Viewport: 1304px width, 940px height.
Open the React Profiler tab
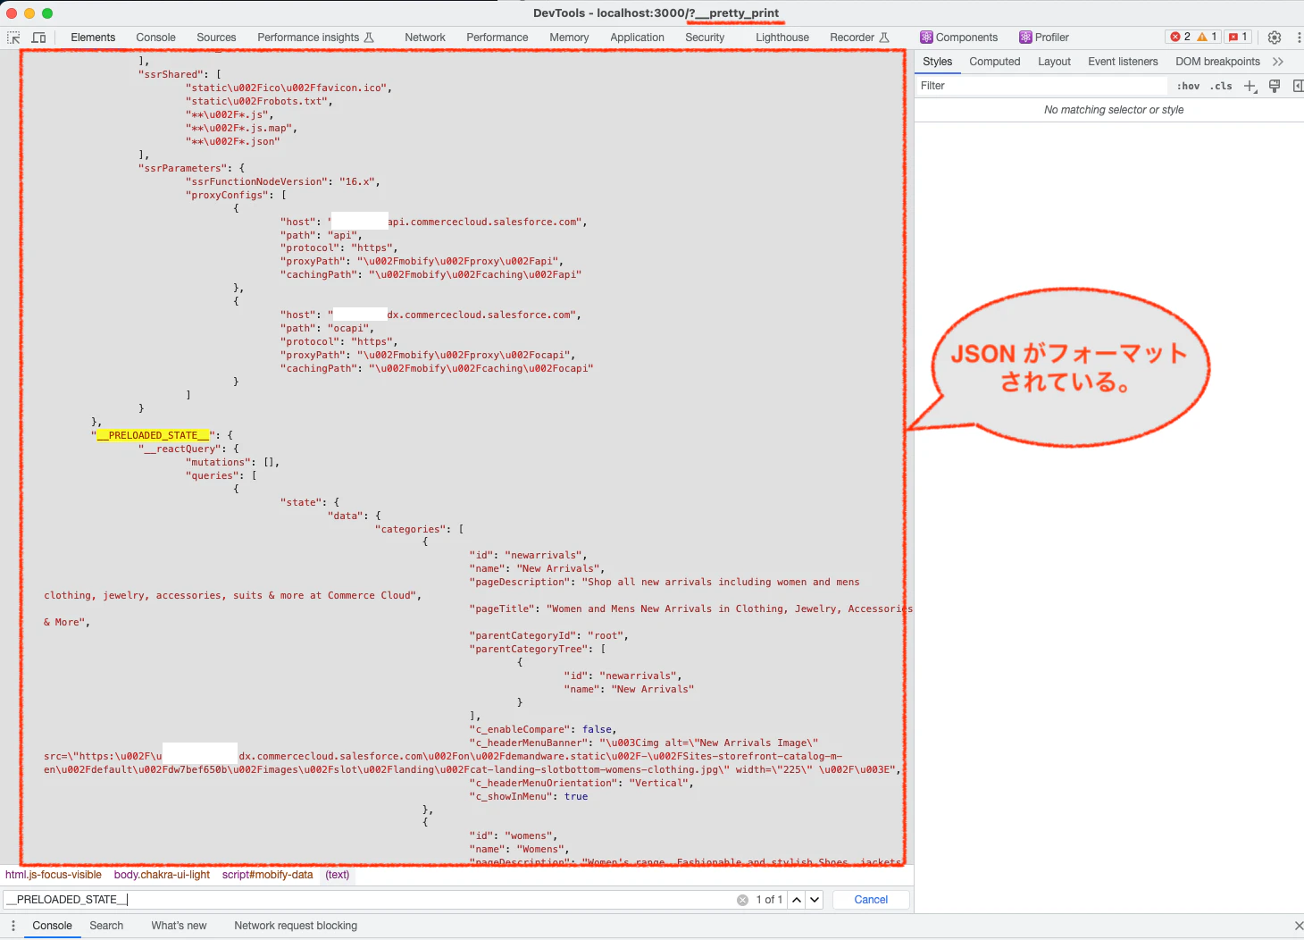(1044, 38)
